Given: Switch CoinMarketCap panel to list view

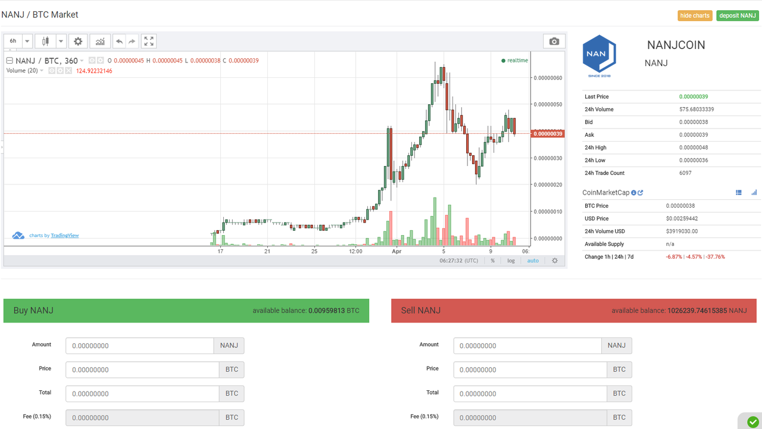Looking at the screenshot, I should click(739, 193).
